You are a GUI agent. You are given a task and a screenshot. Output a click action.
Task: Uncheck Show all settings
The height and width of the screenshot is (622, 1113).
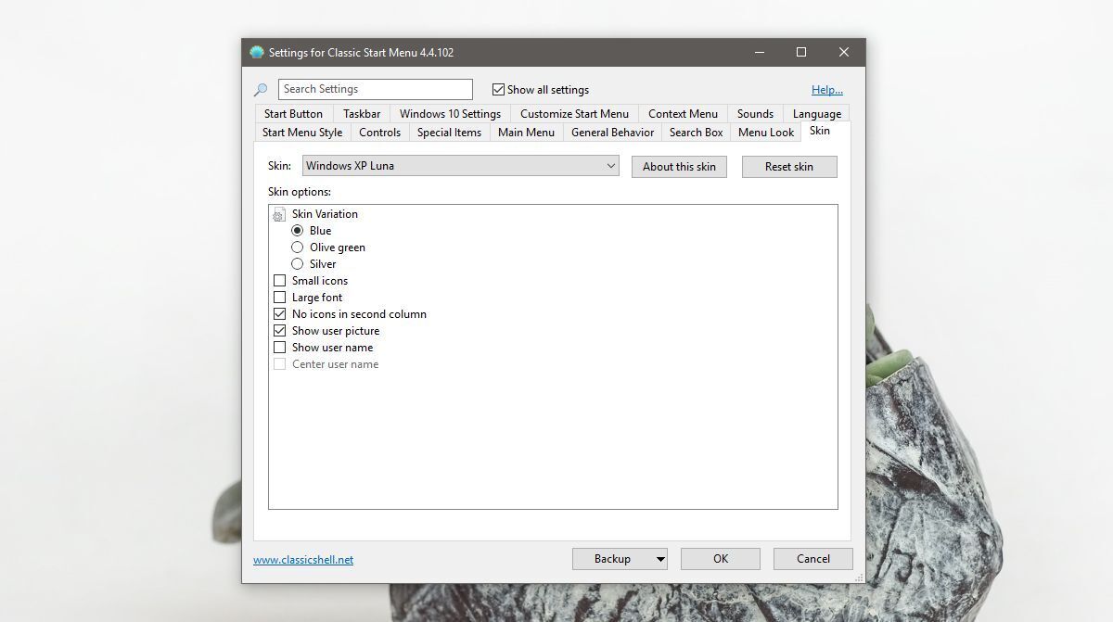[498, 89]
